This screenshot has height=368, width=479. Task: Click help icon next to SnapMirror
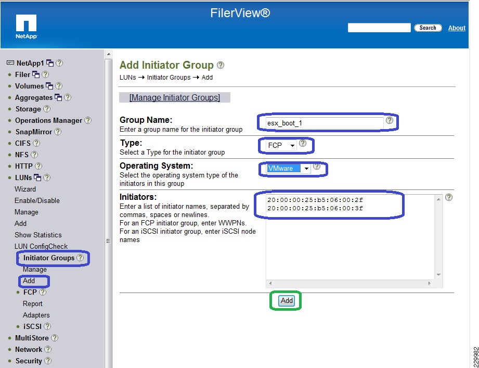pos(58,132)
